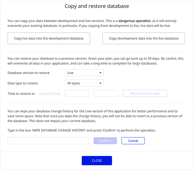195x171 pixels.
Task: Close the Copy and restore database dialog
Action: pos(97,161)
